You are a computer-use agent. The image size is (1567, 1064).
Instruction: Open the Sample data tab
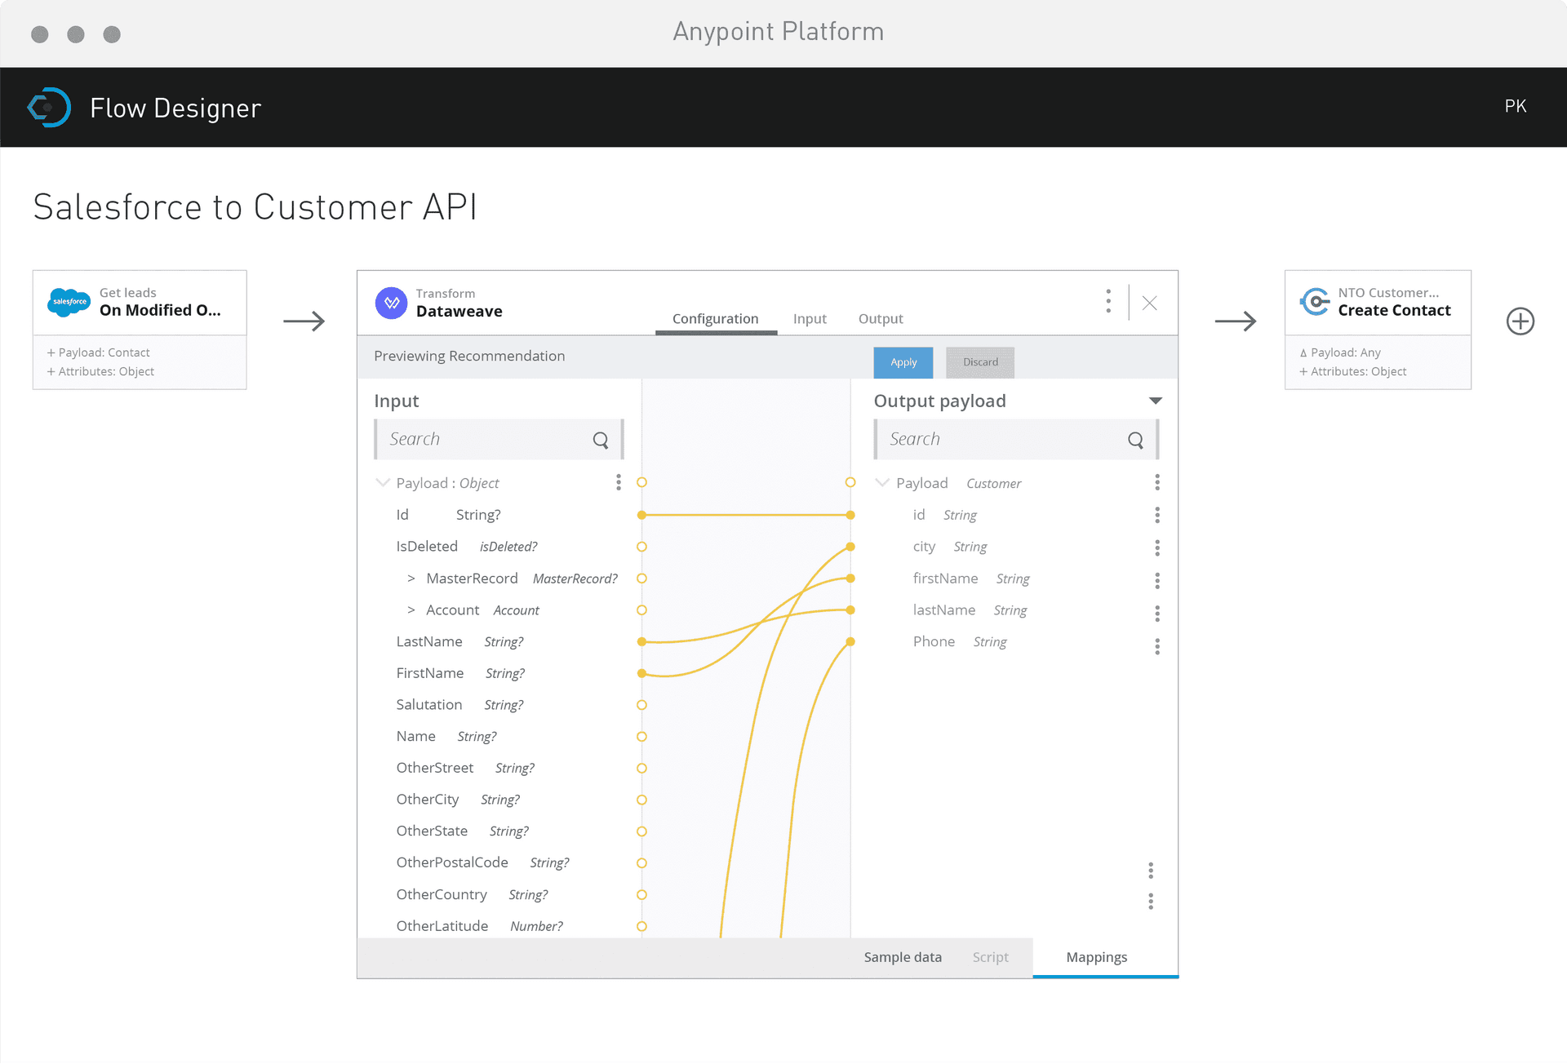[x=902, y=956]
